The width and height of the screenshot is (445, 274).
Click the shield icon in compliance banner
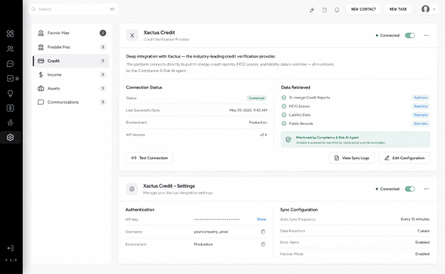tap(288, 140)
